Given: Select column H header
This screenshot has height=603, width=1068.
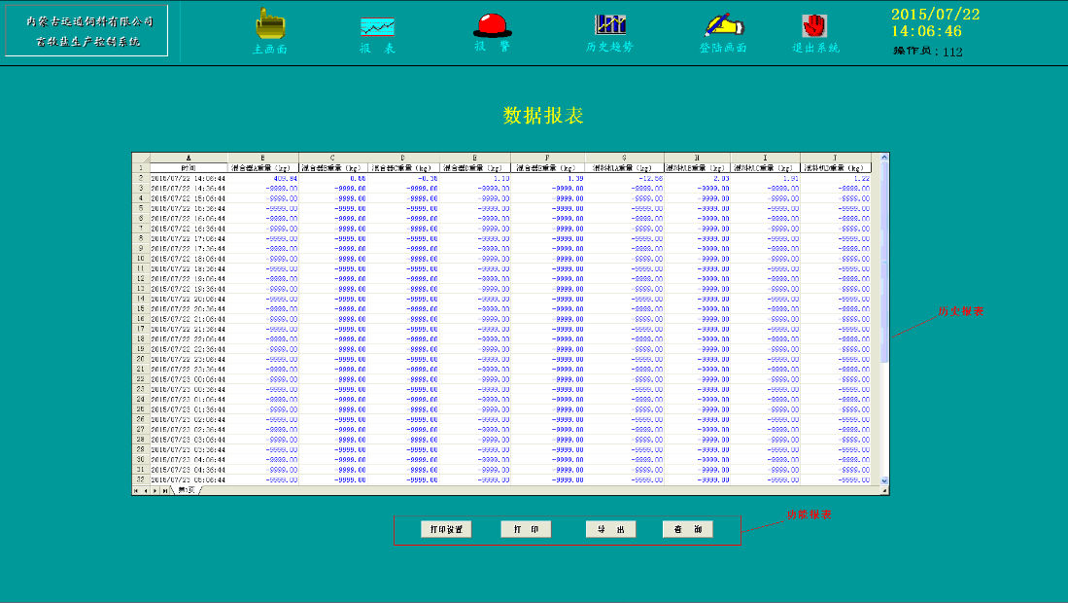Looking at the screenshot, I should pos(698,158).
